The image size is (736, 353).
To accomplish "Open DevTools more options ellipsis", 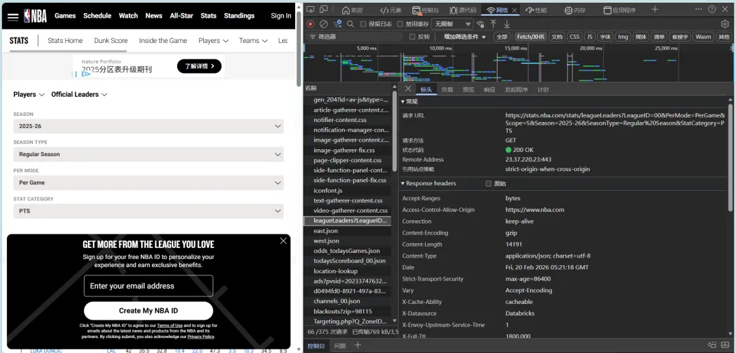I will 699,10.
